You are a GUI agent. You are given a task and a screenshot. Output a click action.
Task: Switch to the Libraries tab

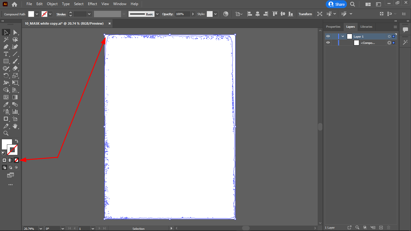pos(366,27)
